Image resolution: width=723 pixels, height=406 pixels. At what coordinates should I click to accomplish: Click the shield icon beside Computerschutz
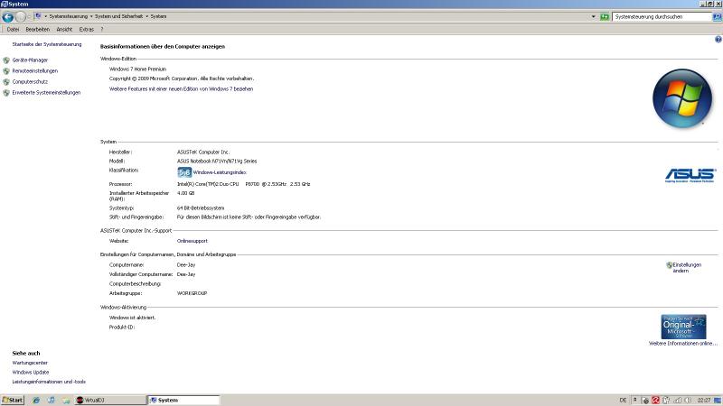click(x=6, y=82)
